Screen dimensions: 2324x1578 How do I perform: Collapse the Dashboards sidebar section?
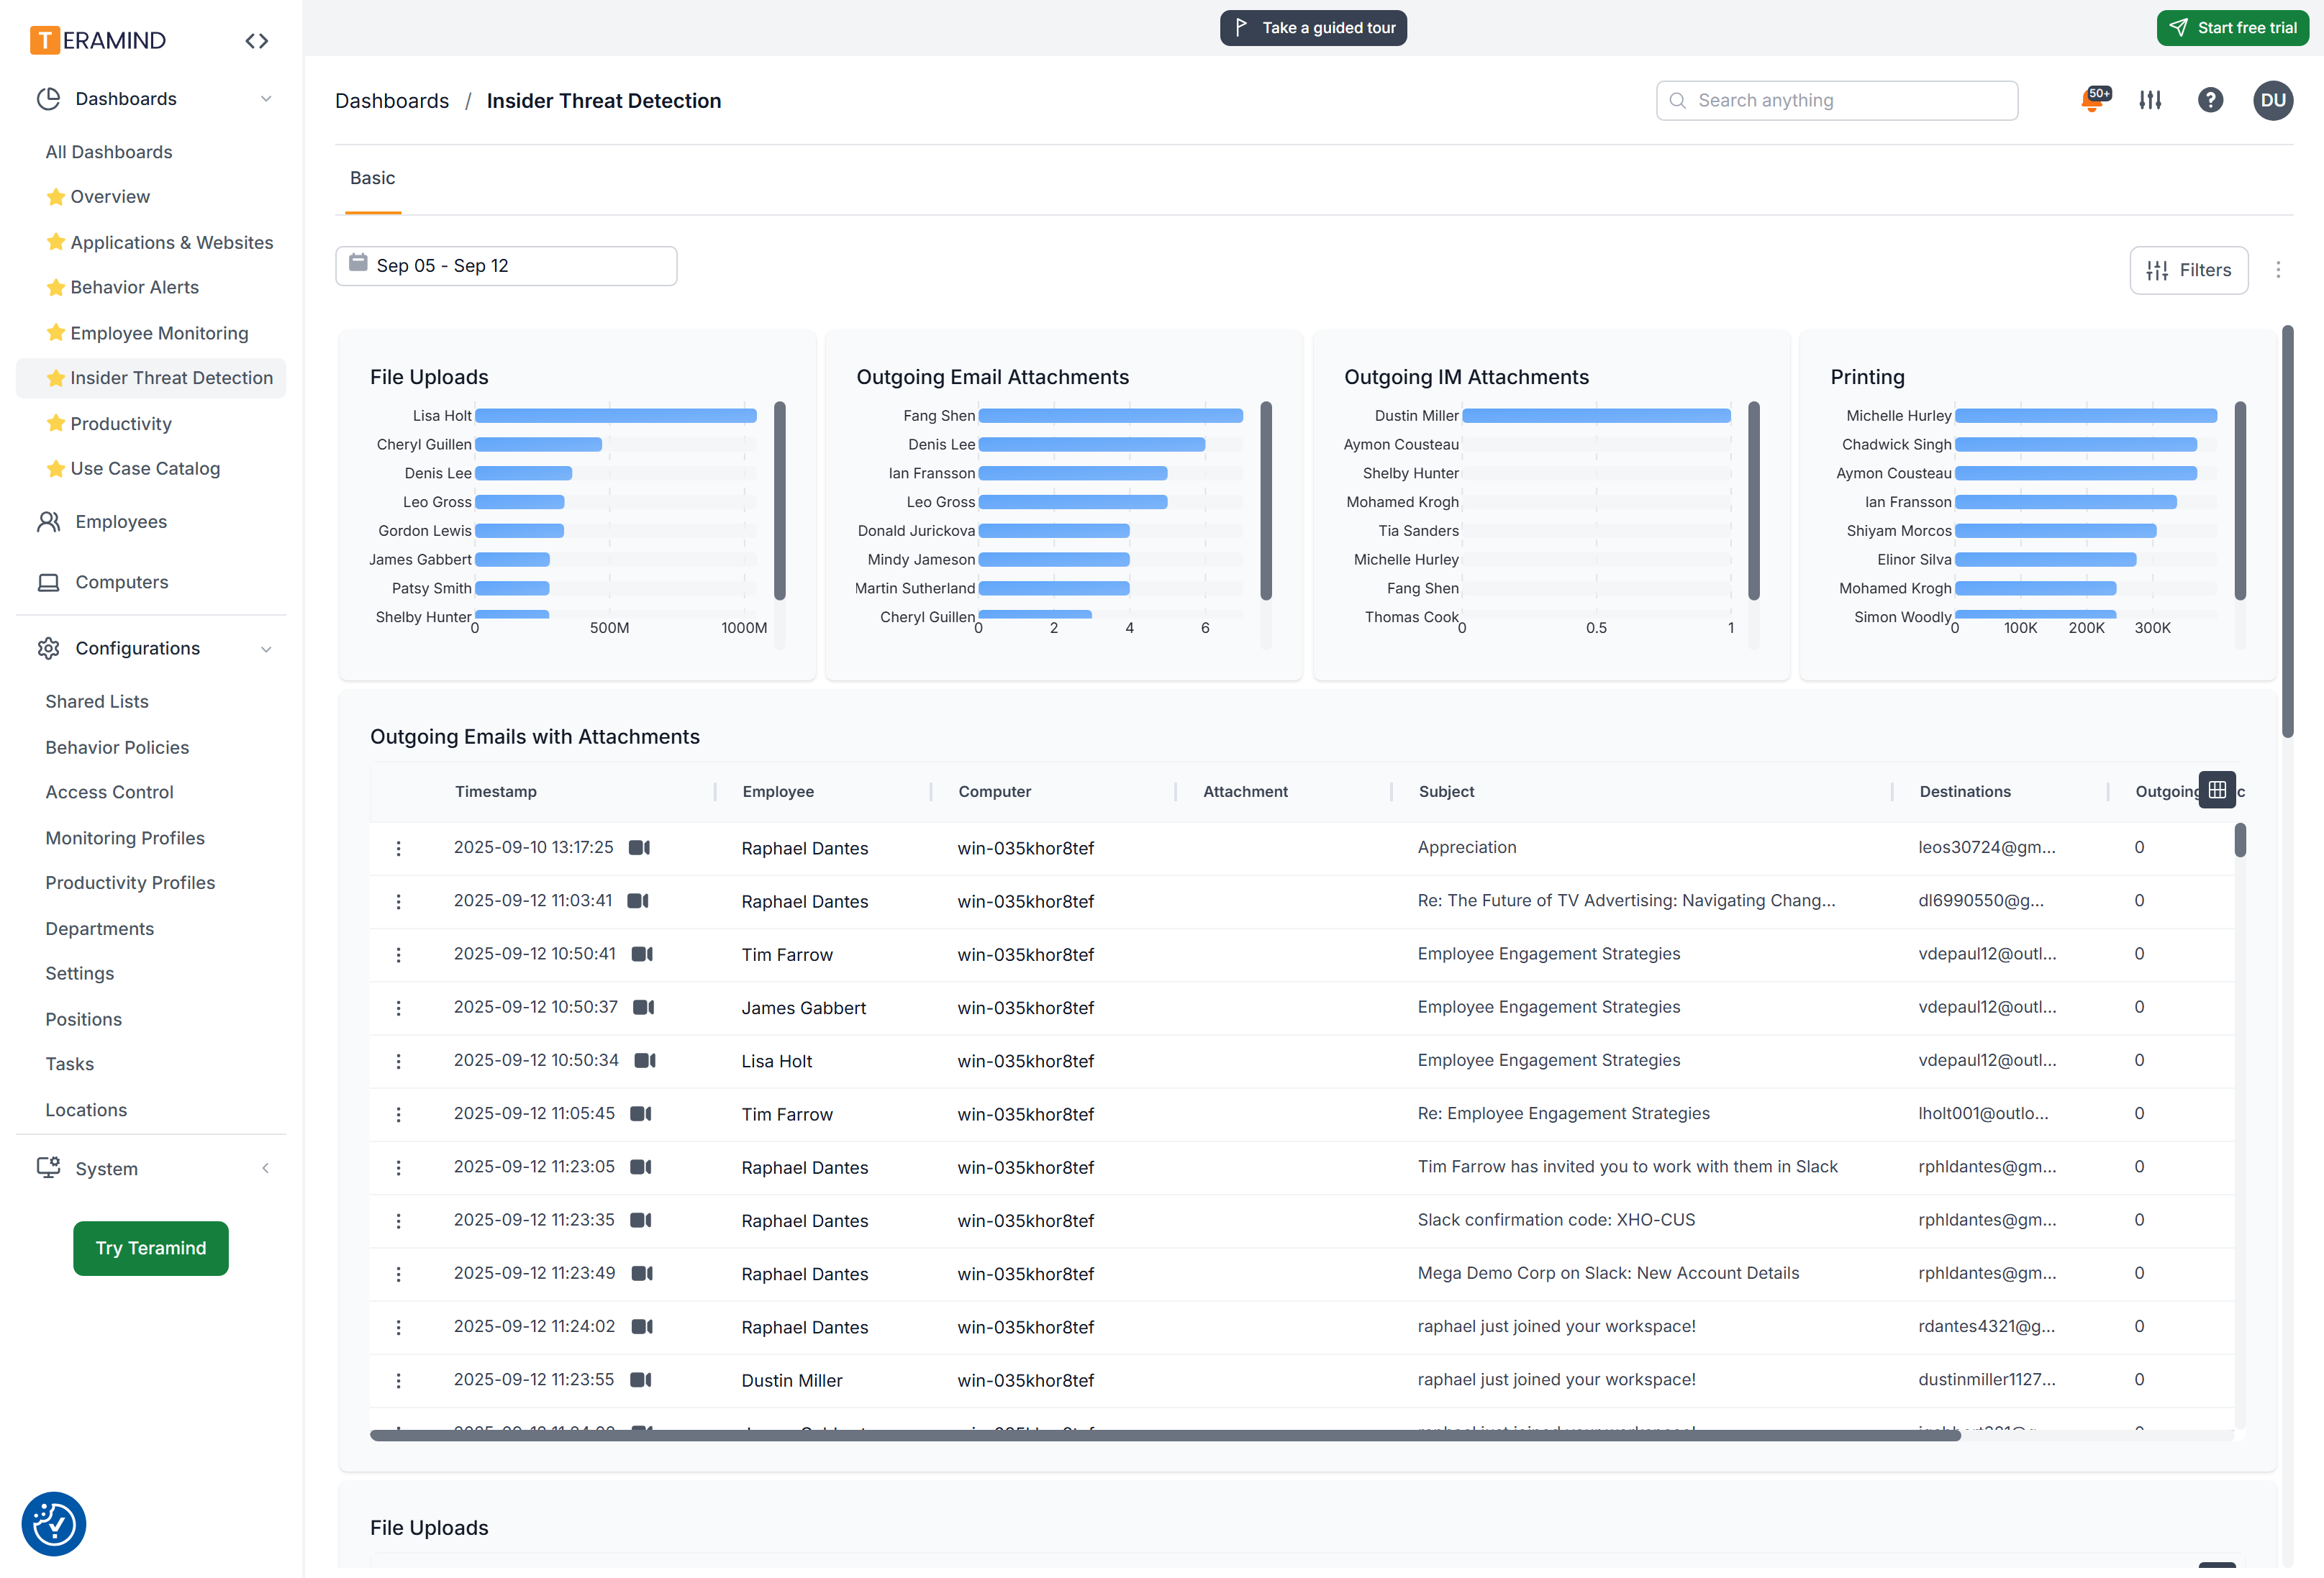click(266, 98)
